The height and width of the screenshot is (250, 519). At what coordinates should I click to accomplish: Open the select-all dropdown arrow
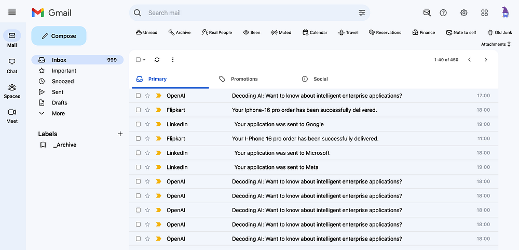coord(144,60)
